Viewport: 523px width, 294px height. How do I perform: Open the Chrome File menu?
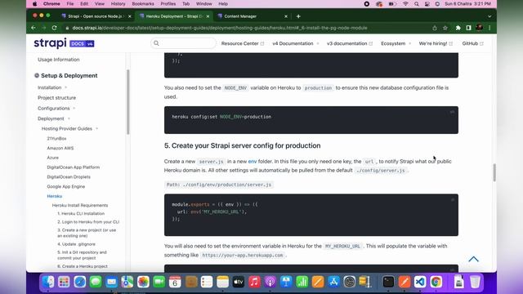pos(70,4)
